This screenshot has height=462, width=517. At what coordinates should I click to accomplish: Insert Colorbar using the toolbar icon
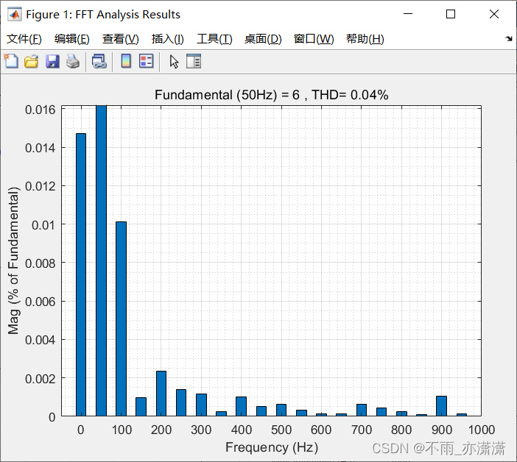pyautogui.click(x=126, y=61)
